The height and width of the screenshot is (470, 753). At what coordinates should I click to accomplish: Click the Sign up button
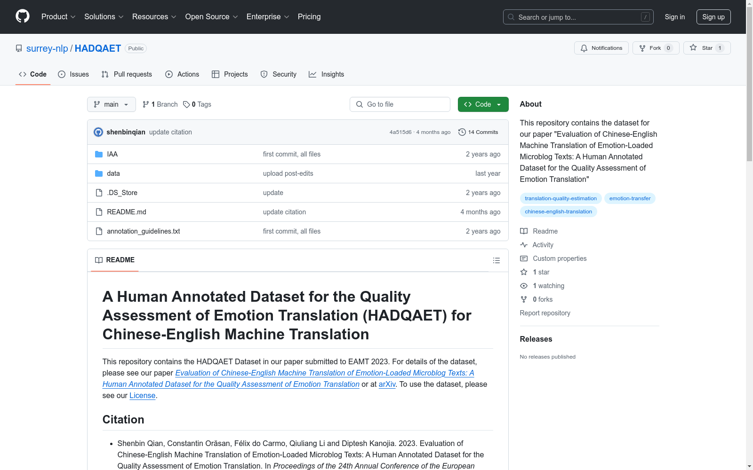click(713, 17)
